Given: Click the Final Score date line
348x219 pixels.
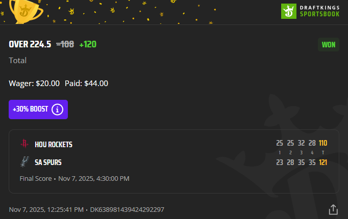Looking at the screenshot, I should point(74,179).
